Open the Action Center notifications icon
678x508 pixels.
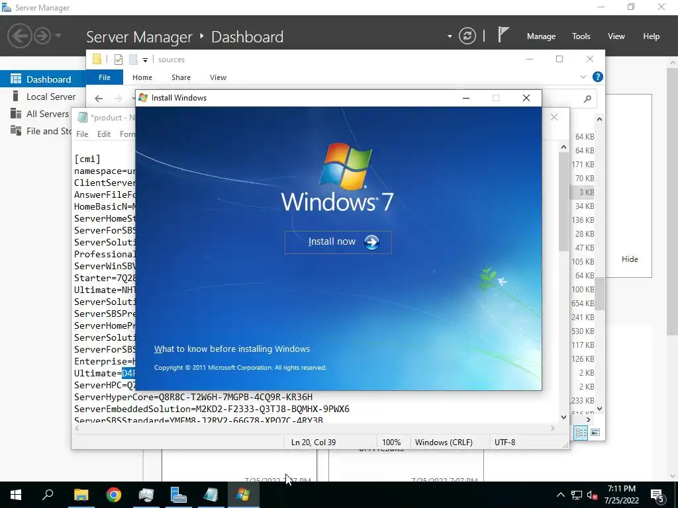coord(657,495)
